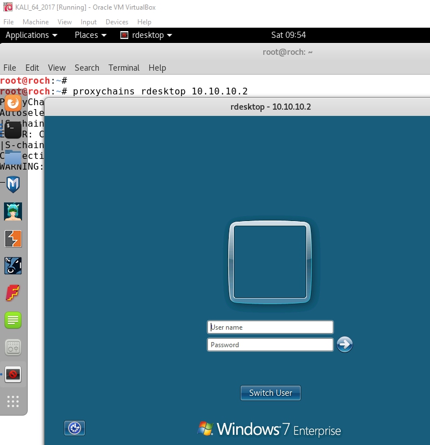This screenshot has height=445, width=430.
Task: Open Firefox from the Kali dock
Action: [13, 103]
